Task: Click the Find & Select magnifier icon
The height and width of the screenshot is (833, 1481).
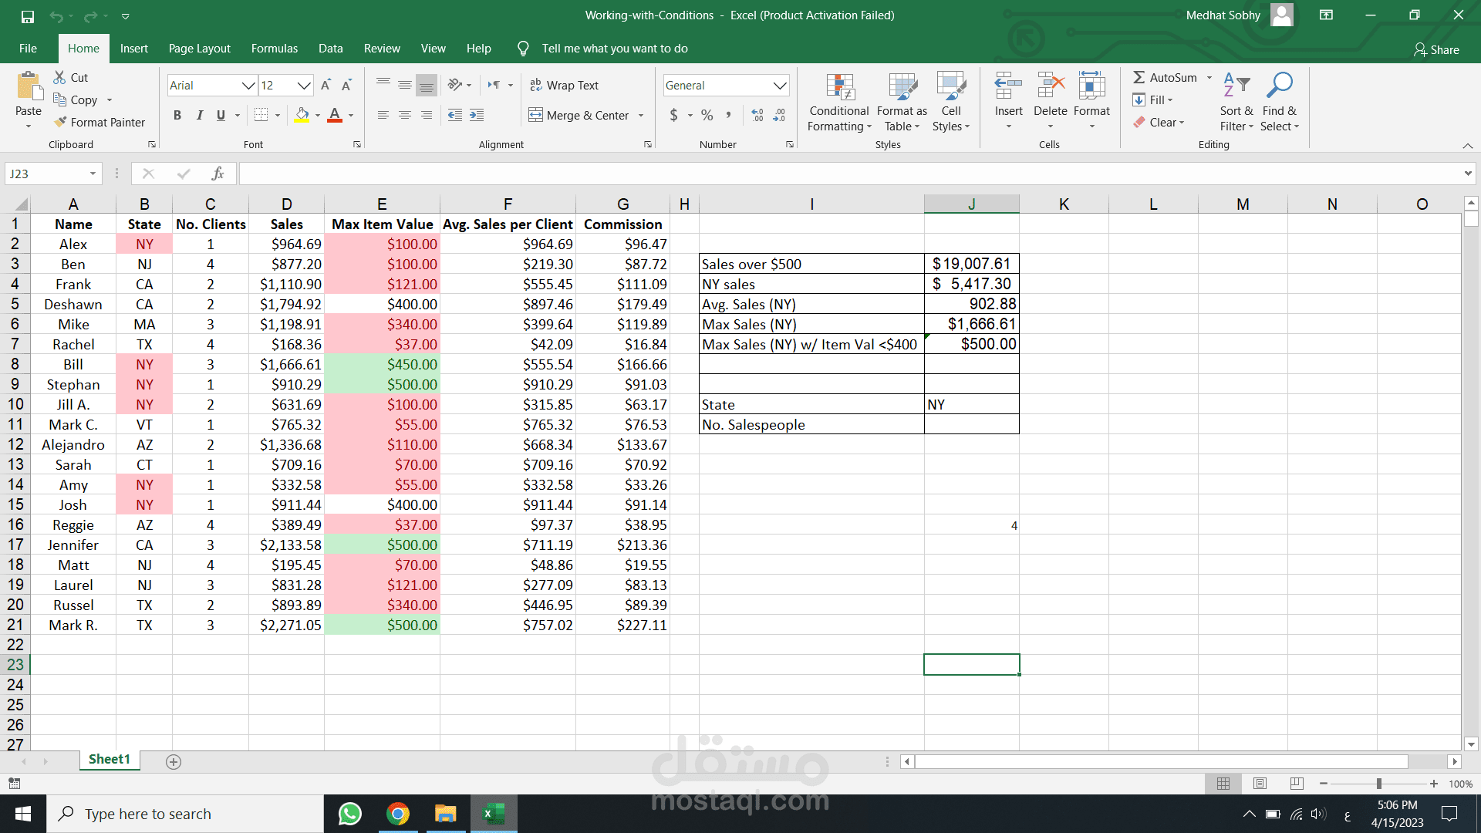Action: (x=1279, y=86)
